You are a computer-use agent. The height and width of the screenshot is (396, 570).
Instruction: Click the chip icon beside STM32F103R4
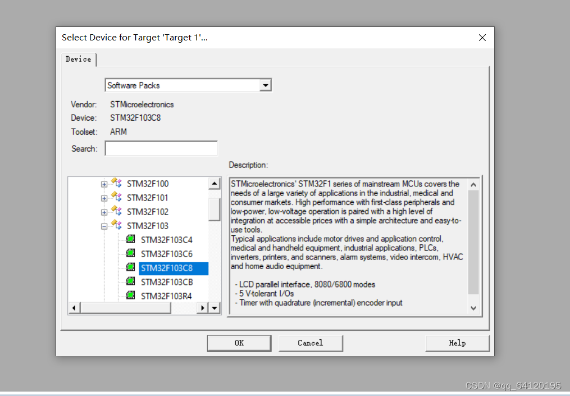coord(130,295)
